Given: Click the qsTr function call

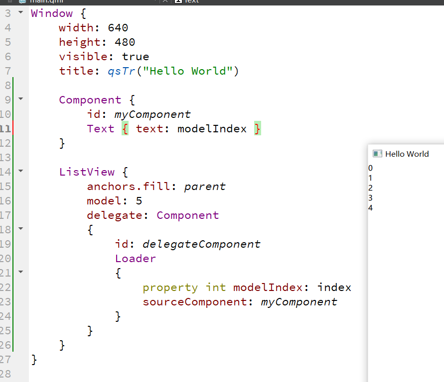Looking at the screenshot, I should click(122, 71).
